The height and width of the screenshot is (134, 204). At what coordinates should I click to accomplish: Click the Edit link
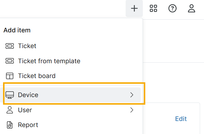click(181, 119)
